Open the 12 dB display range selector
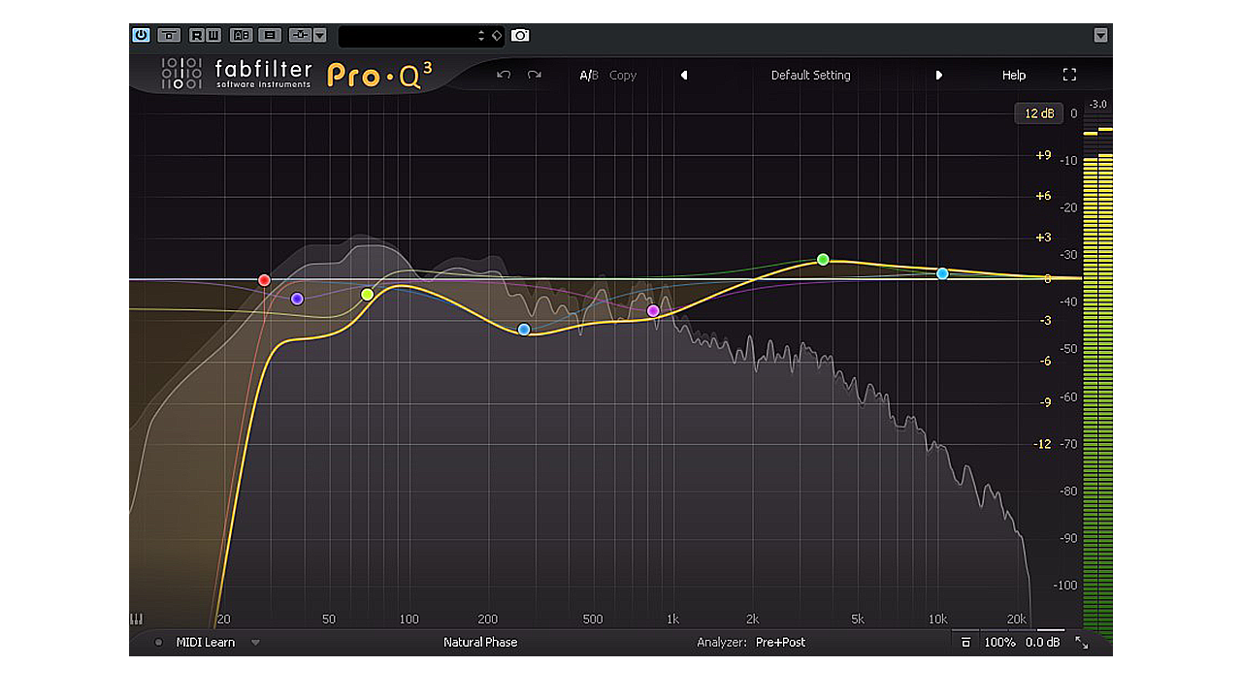The image size is (1242, 698). point(1039,113)
